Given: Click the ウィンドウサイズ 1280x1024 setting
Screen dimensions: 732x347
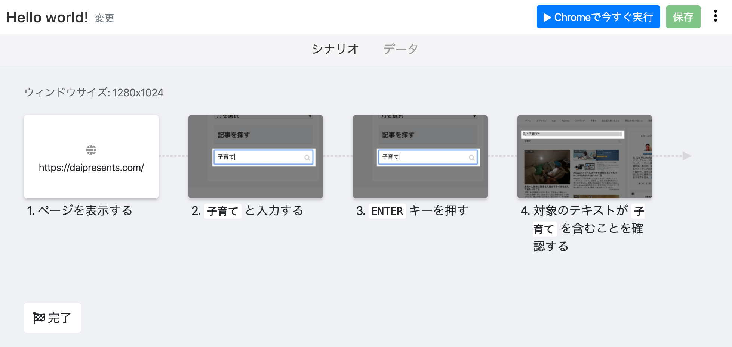Looking at the screenshot, I should point(94,93).
